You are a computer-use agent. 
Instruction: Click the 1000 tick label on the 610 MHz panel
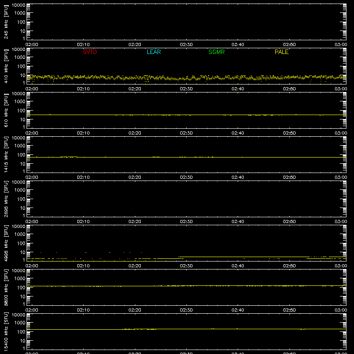point(20,102)
